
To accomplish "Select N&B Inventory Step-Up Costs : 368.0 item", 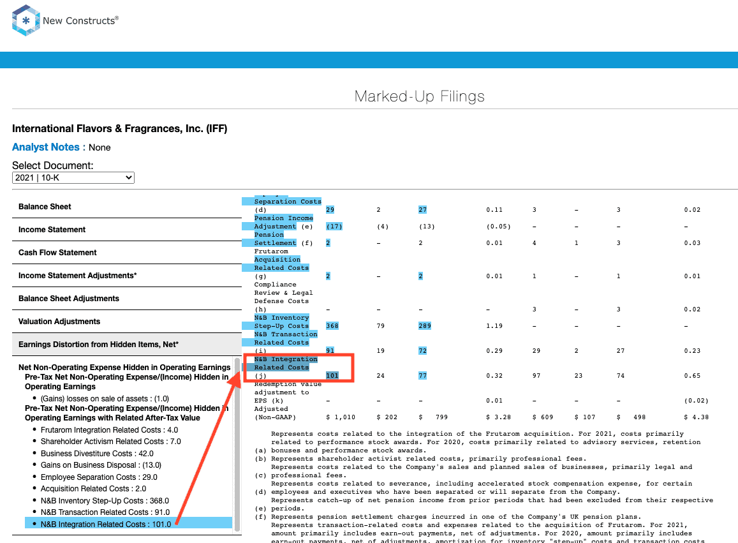I will click(105, 501).
